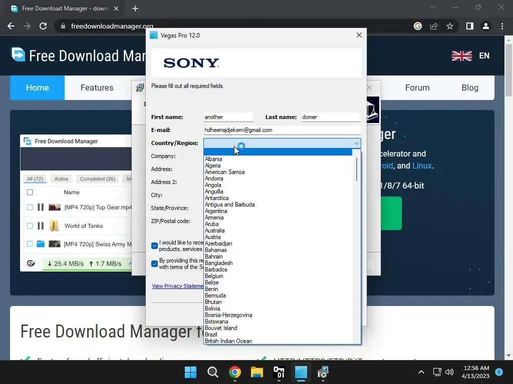Click the Chrome back arrow
Screen dimensions: 513x384
pyautogui.click(x=11, y=26)
